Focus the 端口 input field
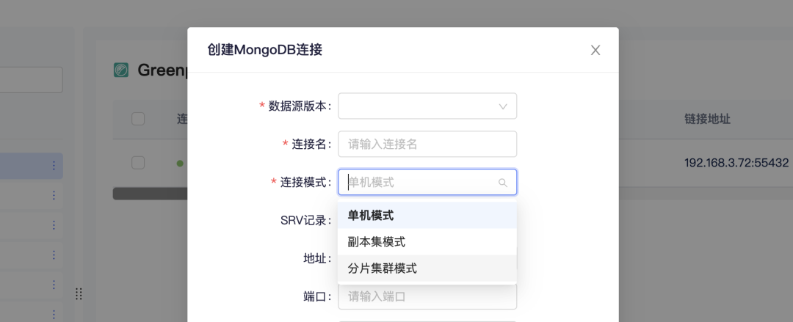The height and width of the screenshot is (322, 793). point(427,296)
